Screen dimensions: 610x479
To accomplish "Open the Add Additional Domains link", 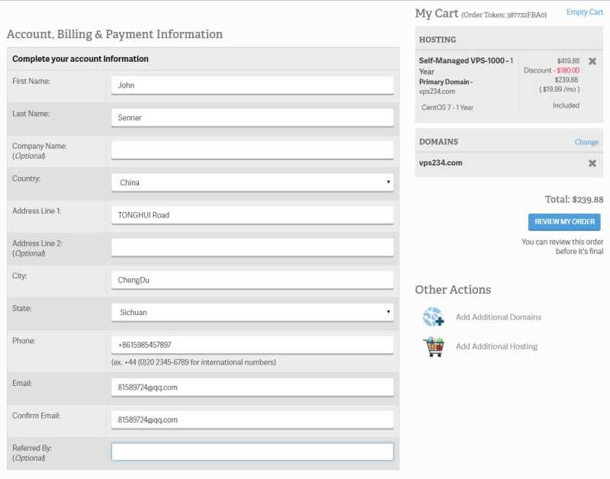I will pyautogui.click(x=499, y=317).
